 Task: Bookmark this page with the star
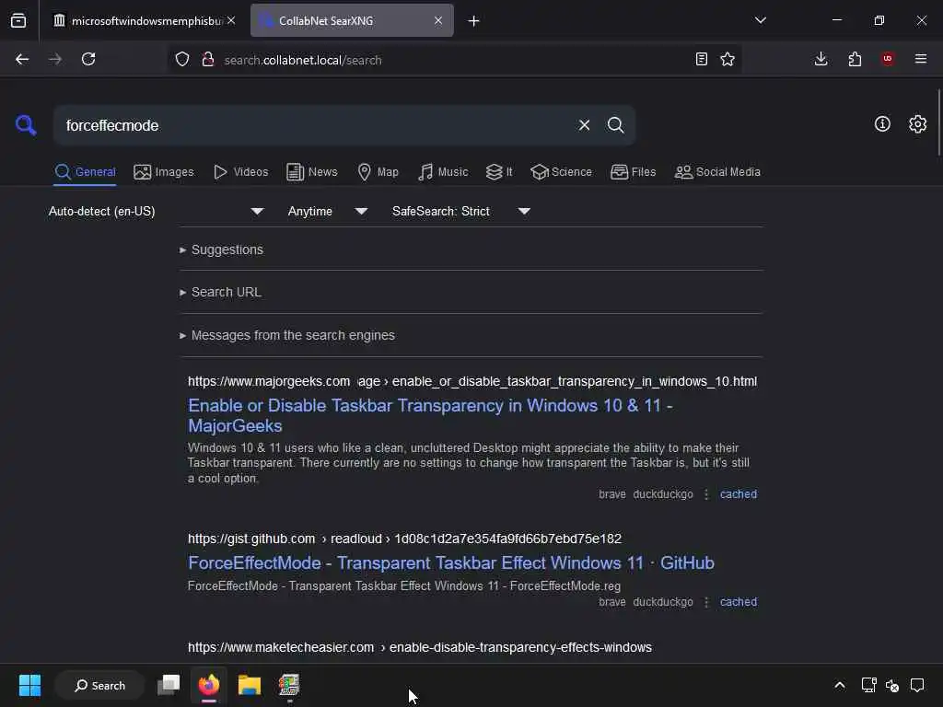tap(728, 59)
